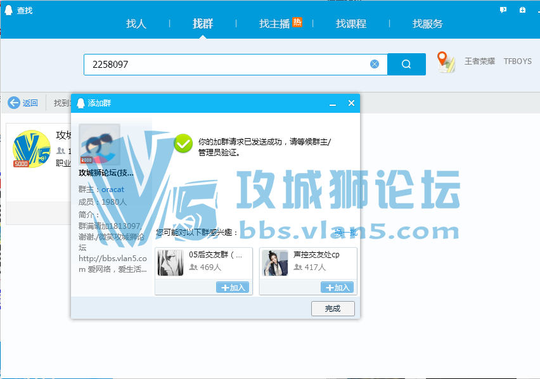Image resolution: width=540 pixels, height=379 pixels.
Task: Click the 攻城狮论坛(技... group name
Action: click(106, 173)
